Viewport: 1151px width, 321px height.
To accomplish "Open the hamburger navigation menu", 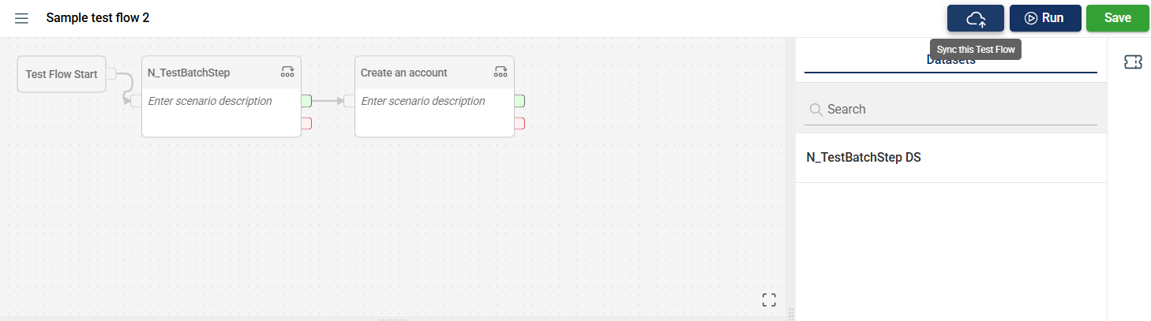I will (x=21, y=18).
